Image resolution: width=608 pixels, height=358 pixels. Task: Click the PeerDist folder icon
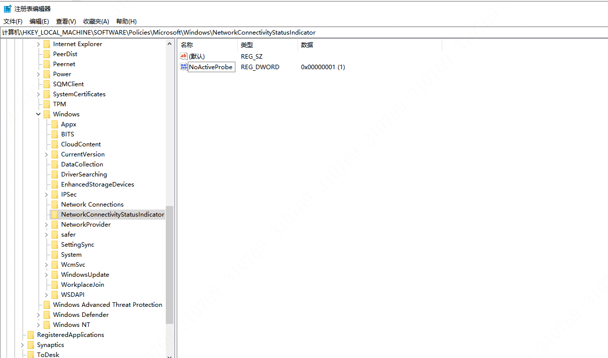[47, 54]
